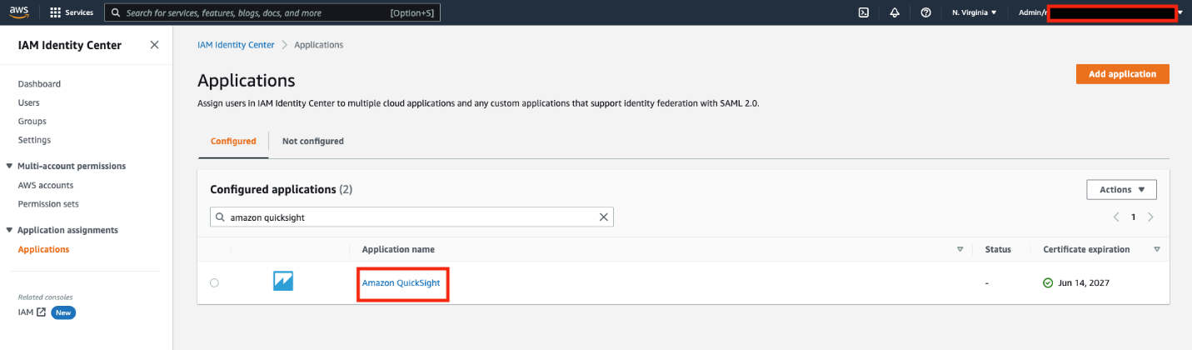1192x350 pixels.
Task: Open Dashboard in the sidebar
Action: click(39, 84)
